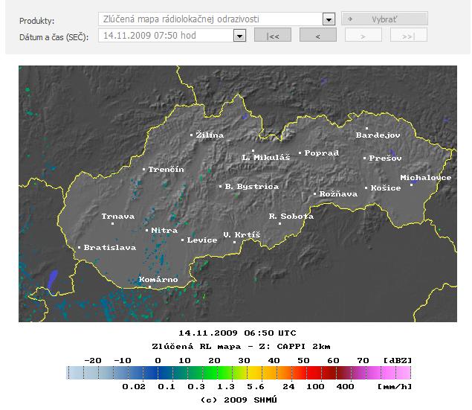Viewport: 472px width, 410px height.
Task: Click the [mm/h] unit label in legend
Action: (x=395, y=386)
